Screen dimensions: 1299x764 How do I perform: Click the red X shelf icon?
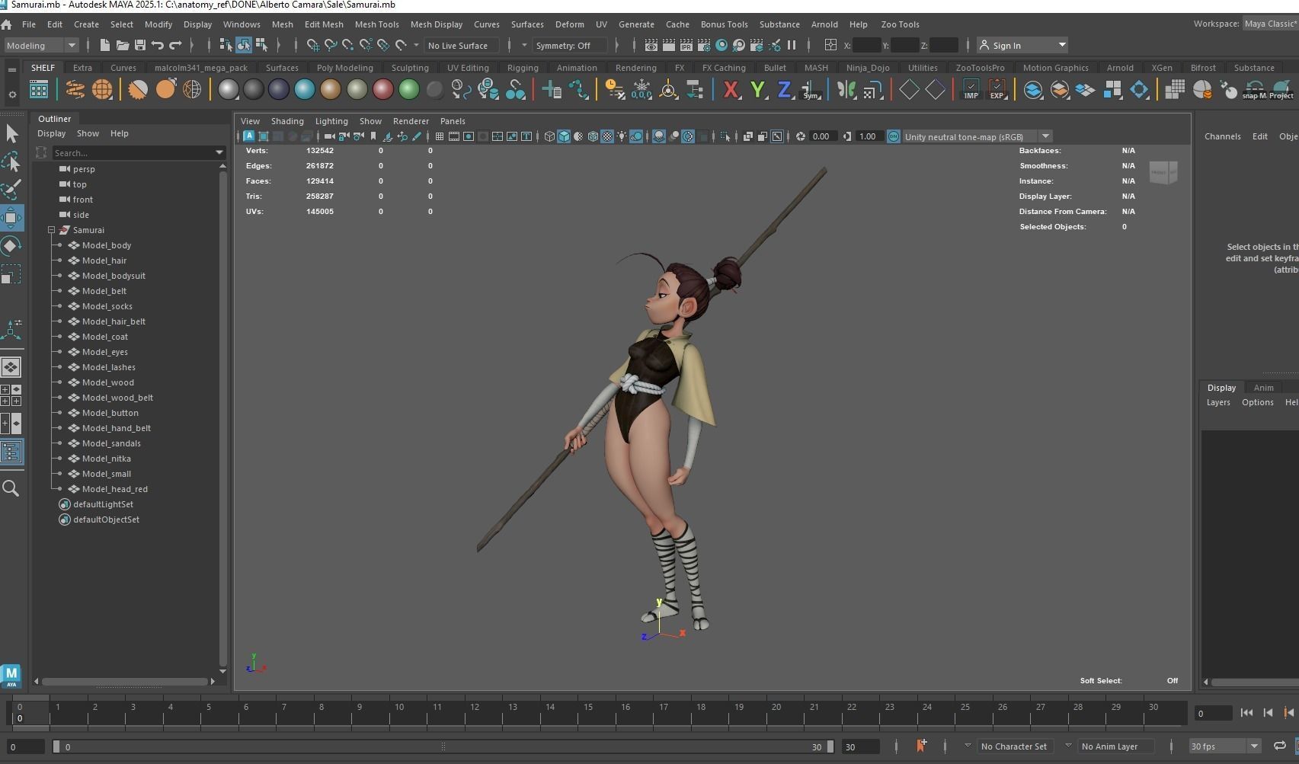click(731, 90)
